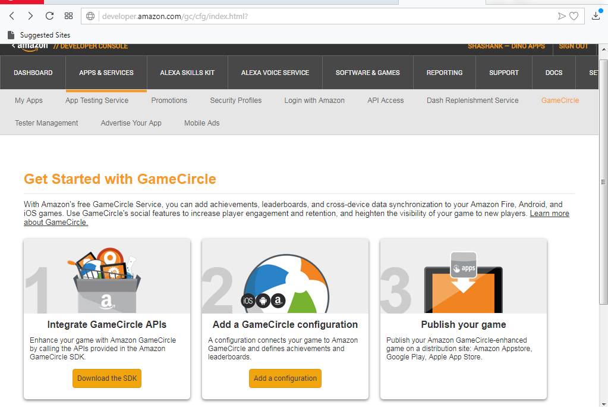Open Tester Management
The width and height of the screenshot is (608, 407).
coord(46,123)
